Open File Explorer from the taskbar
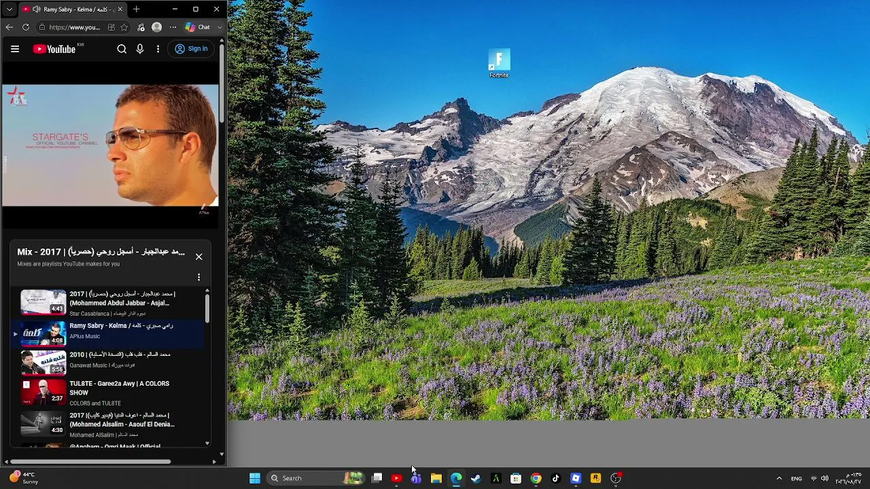The height and width of the screenshot is (489, 870). click(436, 478)
